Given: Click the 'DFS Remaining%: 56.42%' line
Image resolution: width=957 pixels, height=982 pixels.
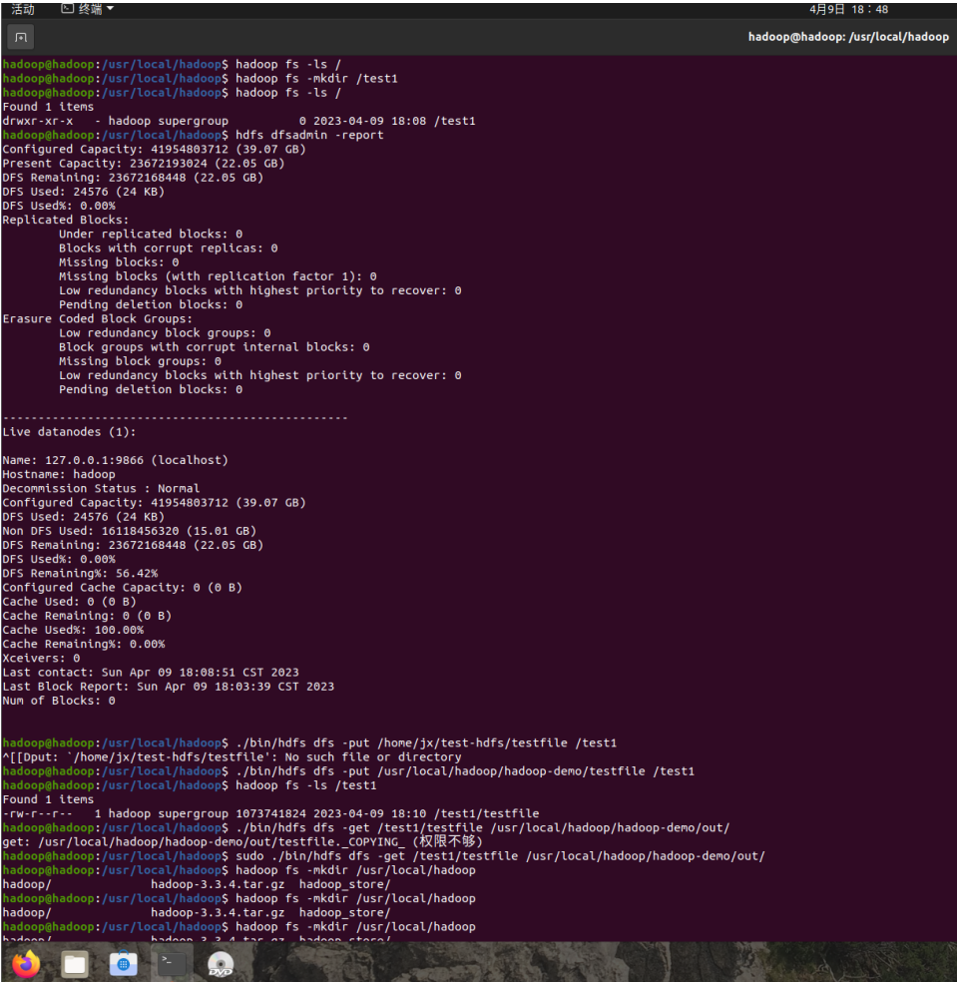Looking at the screenshot, I should (80, 573).
